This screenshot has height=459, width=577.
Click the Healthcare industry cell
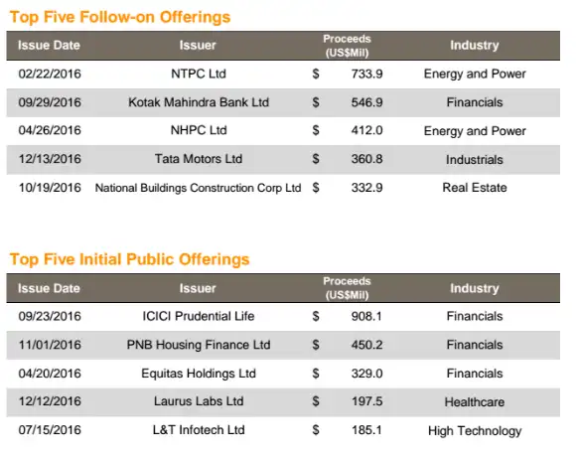pyautogui.click(x=475, y=402)
